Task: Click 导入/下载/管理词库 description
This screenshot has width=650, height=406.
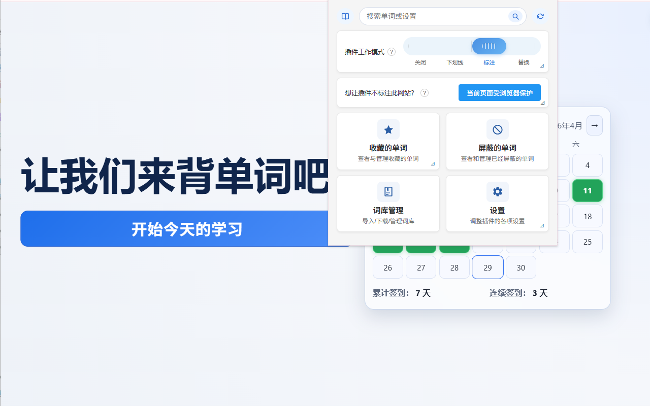Action: click(x=388, y=221)
